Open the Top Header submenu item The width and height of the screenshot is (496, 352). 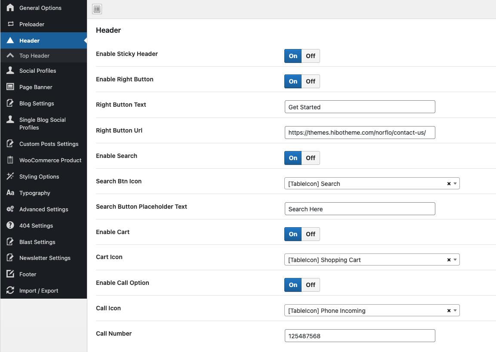coord(34,56)
